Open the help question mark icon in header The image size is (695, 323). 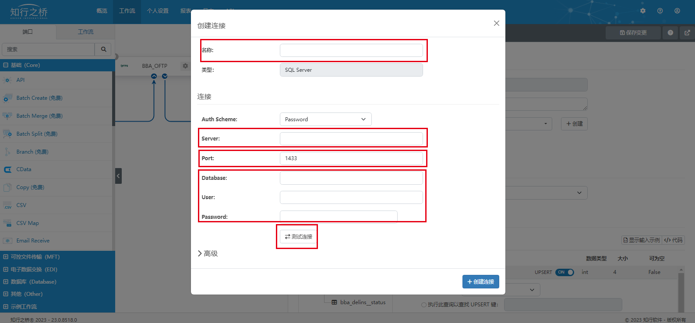660,11
